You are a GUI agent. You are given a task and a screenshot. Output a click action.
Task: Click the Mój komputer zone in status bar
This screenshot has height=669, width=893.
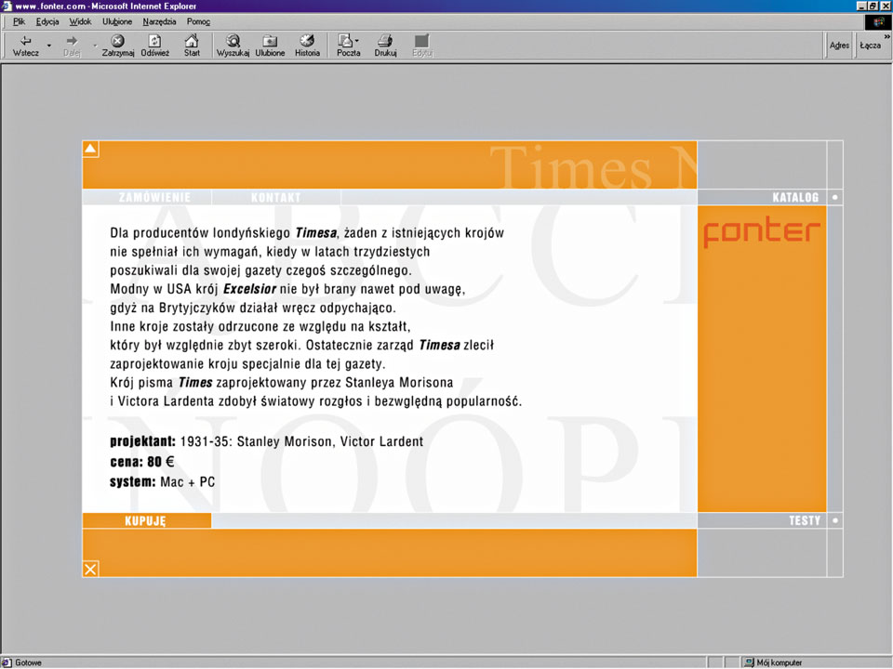point(773,662)
